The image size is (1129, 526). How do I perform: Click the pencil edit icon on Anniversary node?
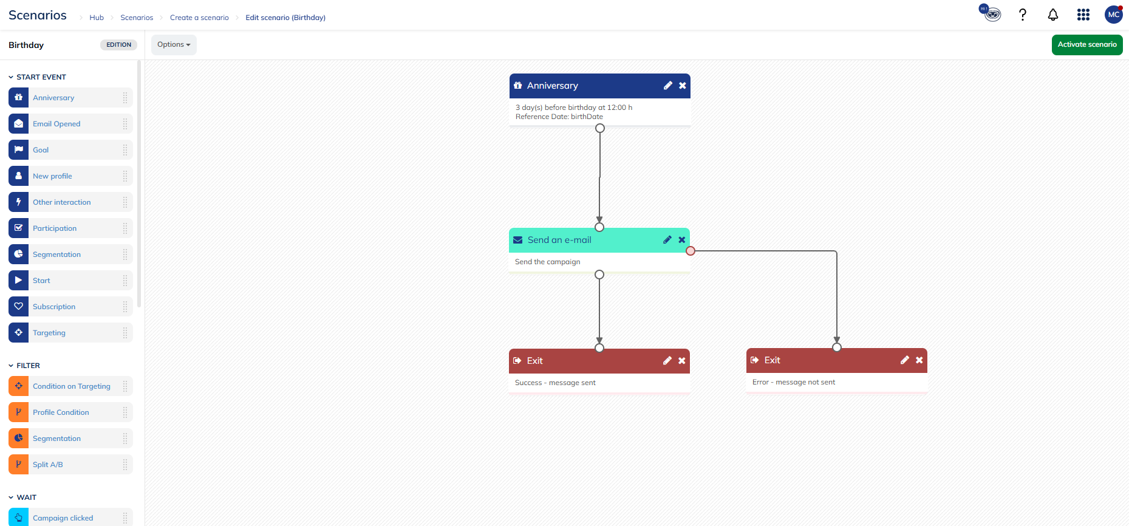pos(667,86)
